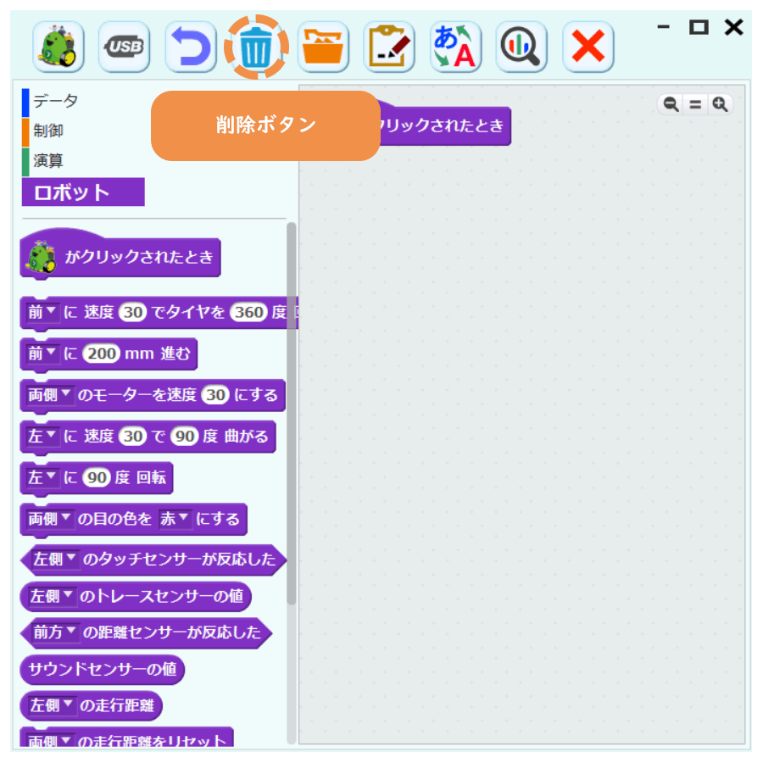Click the がクリックされたとき hat block in the palette
Screen dimensions: 763x763
tap(120, 255)
